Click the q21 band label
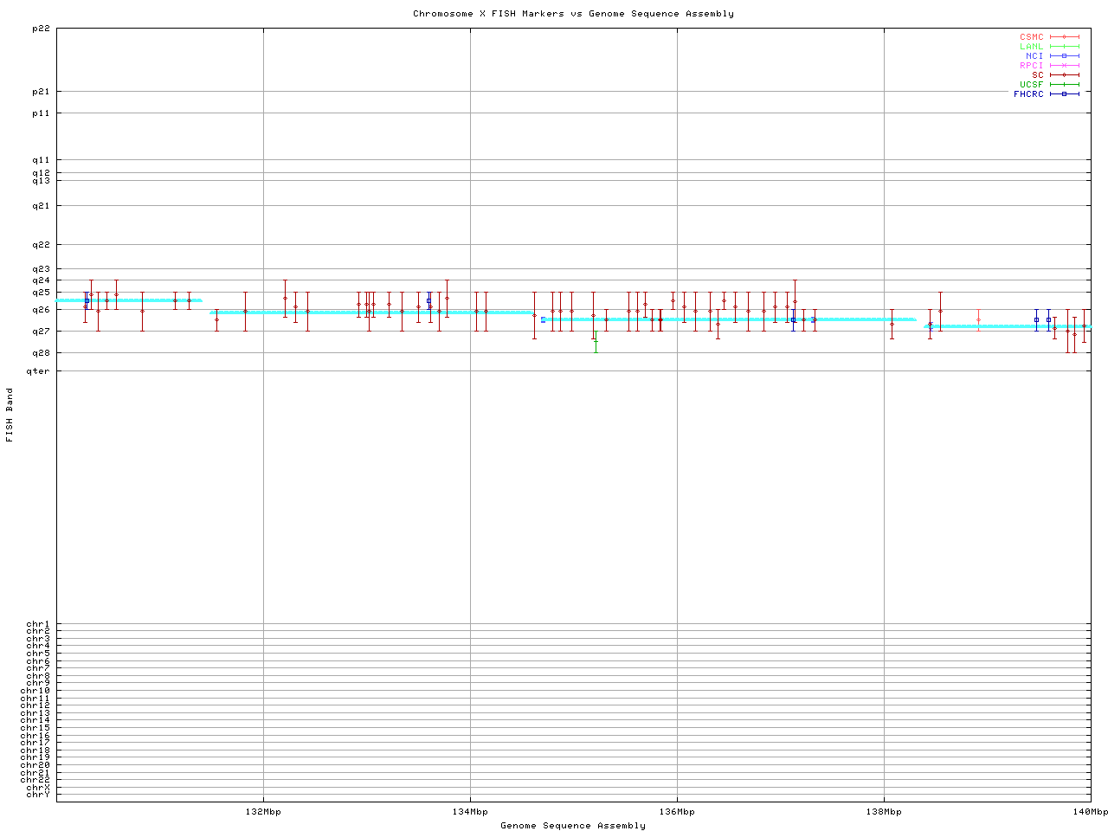 [x=41, y=206]
